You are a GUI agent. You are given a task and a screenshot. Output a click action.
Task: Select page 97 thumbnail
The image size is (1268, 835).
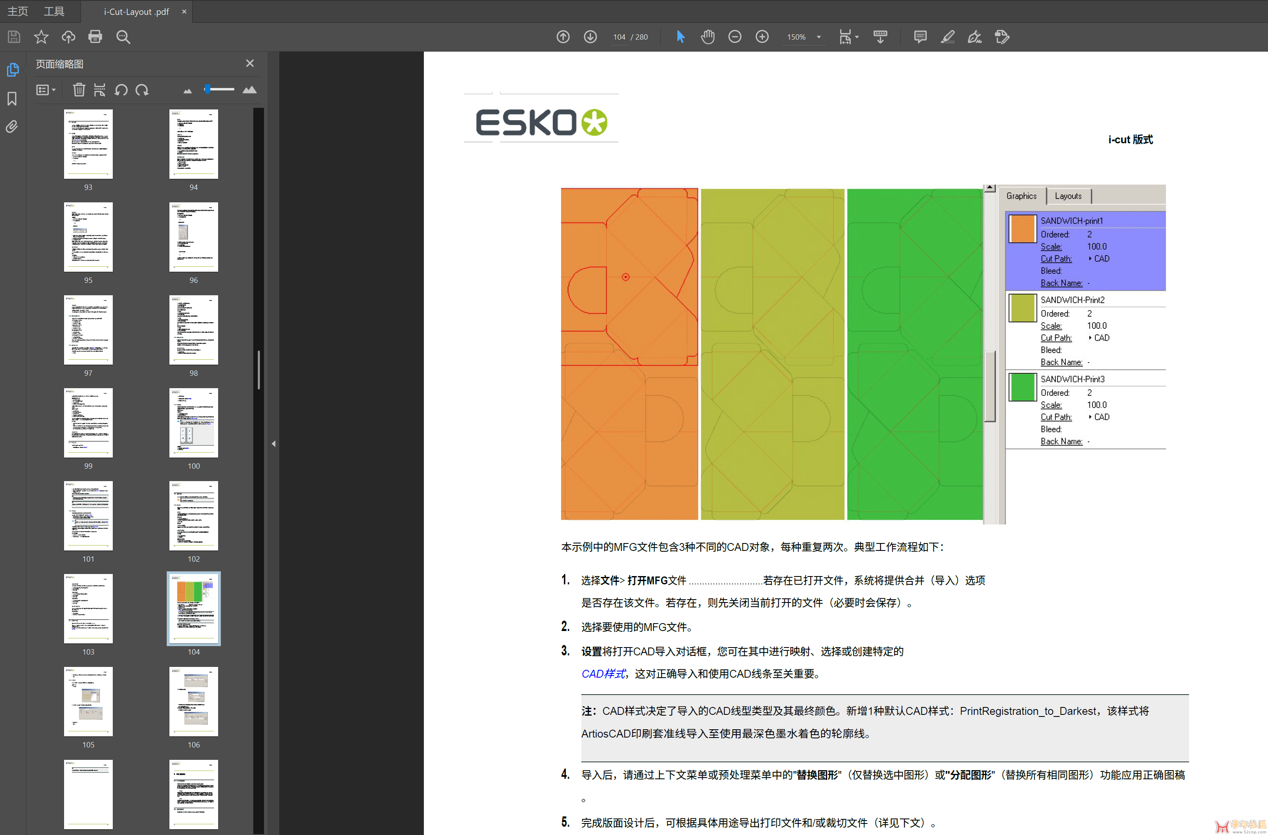[x=88, y=330]
